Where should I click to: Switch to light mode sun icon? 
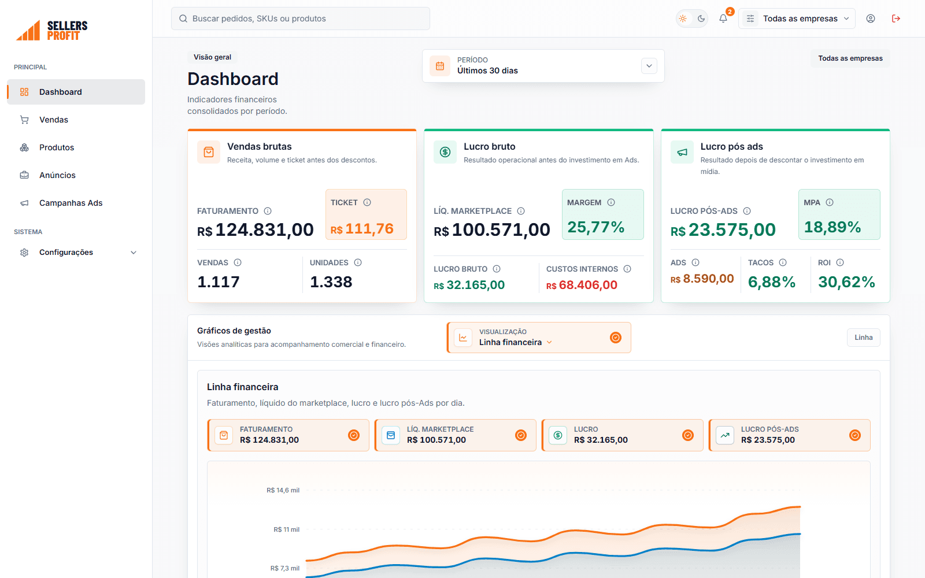click(683, 18)
